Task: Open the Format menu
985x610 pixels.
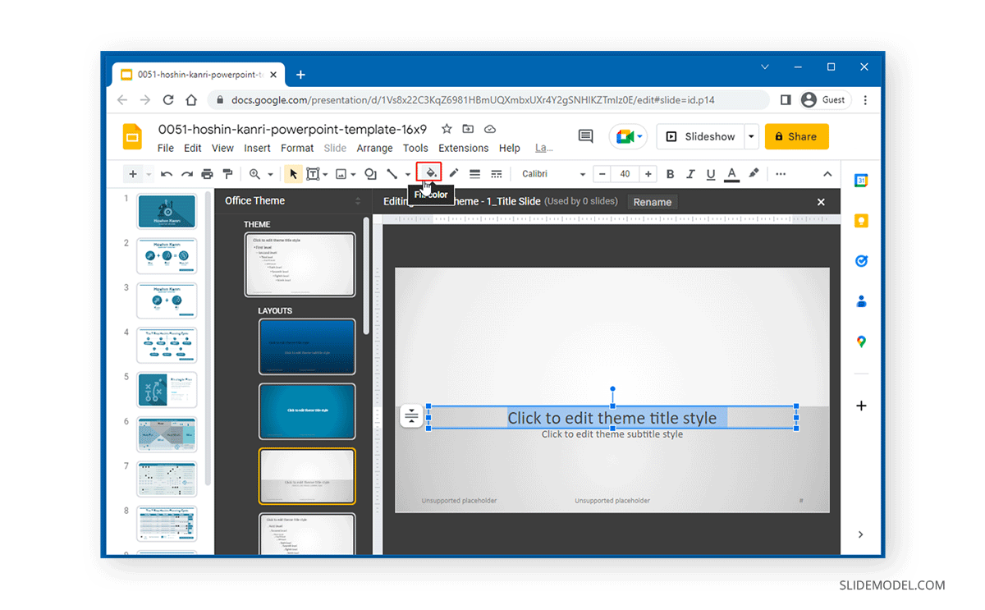Action: point(297,148)
